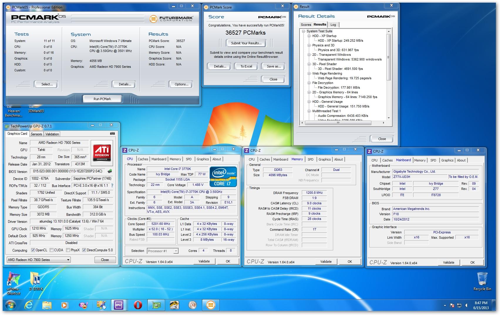Click the taskbar icon left of CPU-Z
This screenshot has width=500, height=315.
click(101, 305)
